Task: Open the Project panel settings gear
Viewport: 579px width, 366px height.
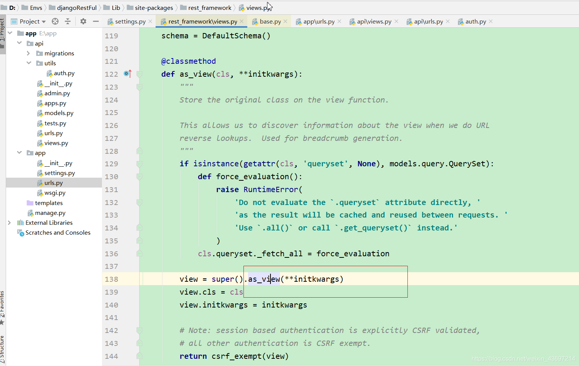Action: [x=83, y=21]
